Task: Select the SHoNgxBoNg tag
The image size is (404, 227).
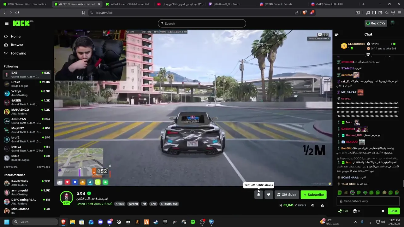Action: [x=169, y=204]
